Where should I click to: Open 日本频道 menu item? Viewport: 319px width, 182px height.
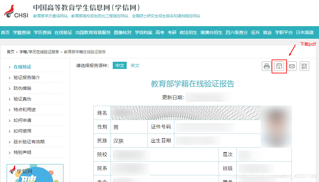point(305,32)
